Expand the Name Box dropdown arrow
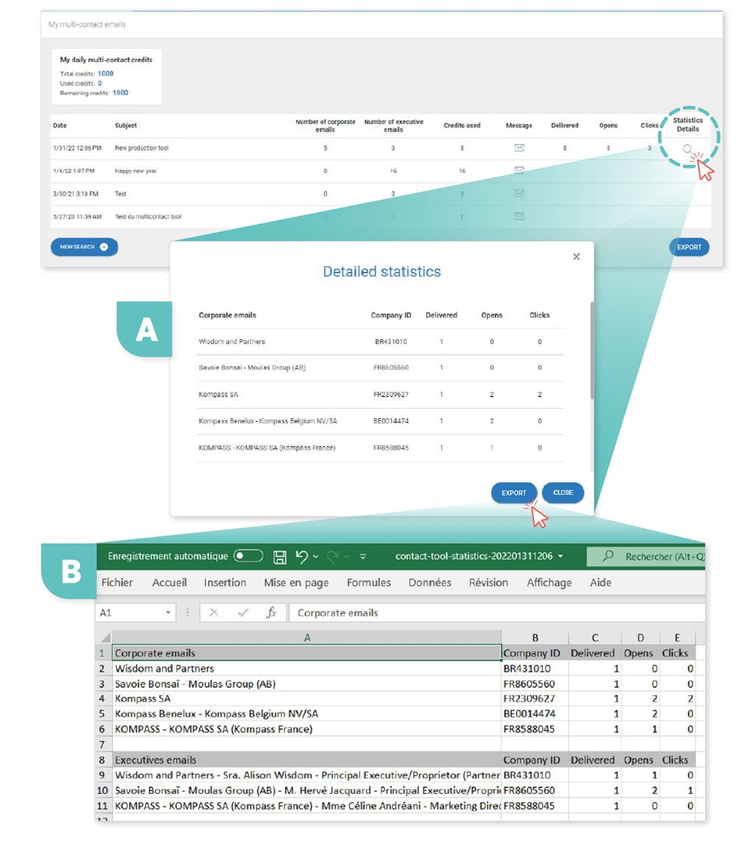756x851 pixels. 168,612
